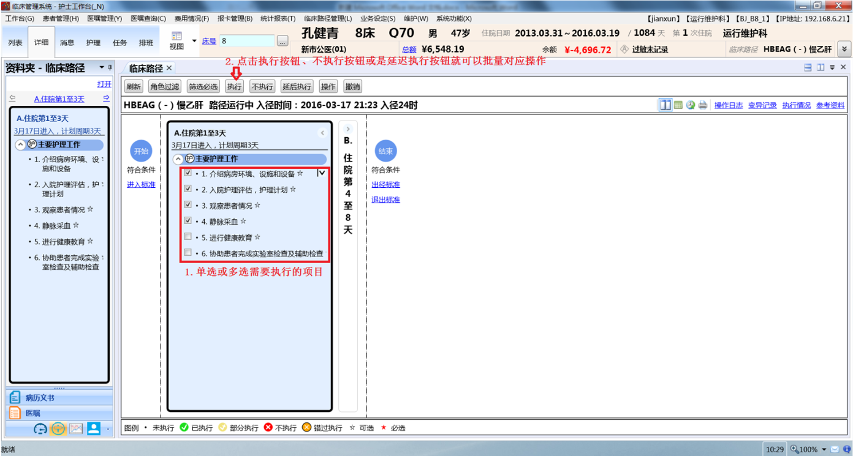This screenshot has width=853, height=456.
Task: Open the gauge dashboard icon in sidebar
Action: [40, 428]
